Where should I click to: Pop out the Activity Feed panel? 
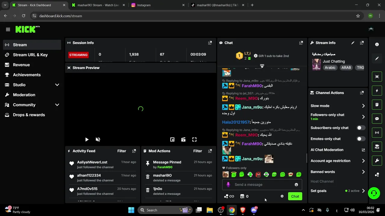point(134,151)
